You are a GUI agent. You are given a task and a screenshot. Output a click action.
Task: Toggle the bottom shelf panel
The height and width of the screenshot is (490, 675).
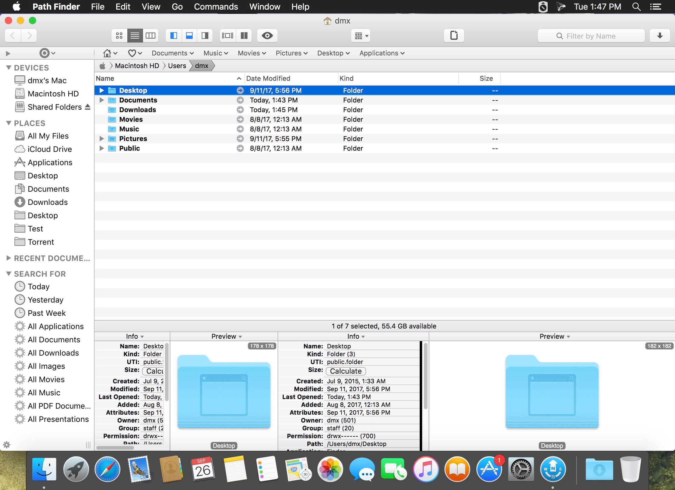click(189, 36)
